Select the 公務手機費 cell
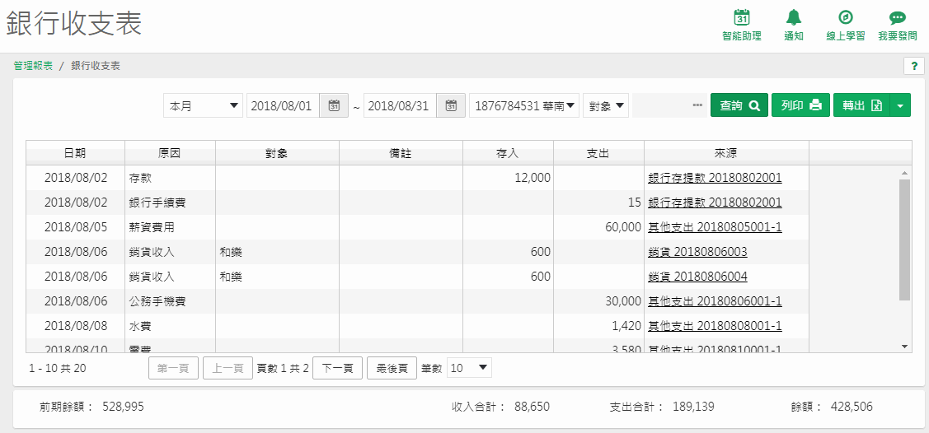Viewport: 929px width, 433px height. coord(170,301)
